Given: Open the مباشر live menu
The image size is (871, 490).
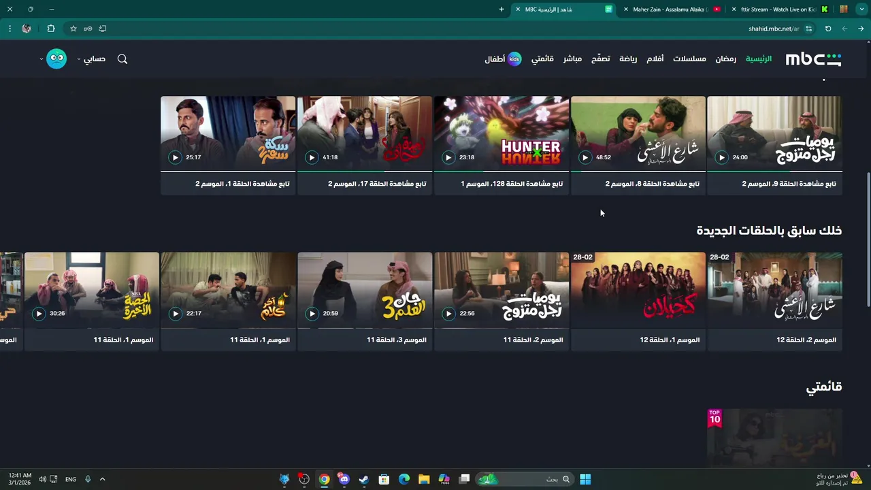Looking at the screenshot, I should click(572, 59).
